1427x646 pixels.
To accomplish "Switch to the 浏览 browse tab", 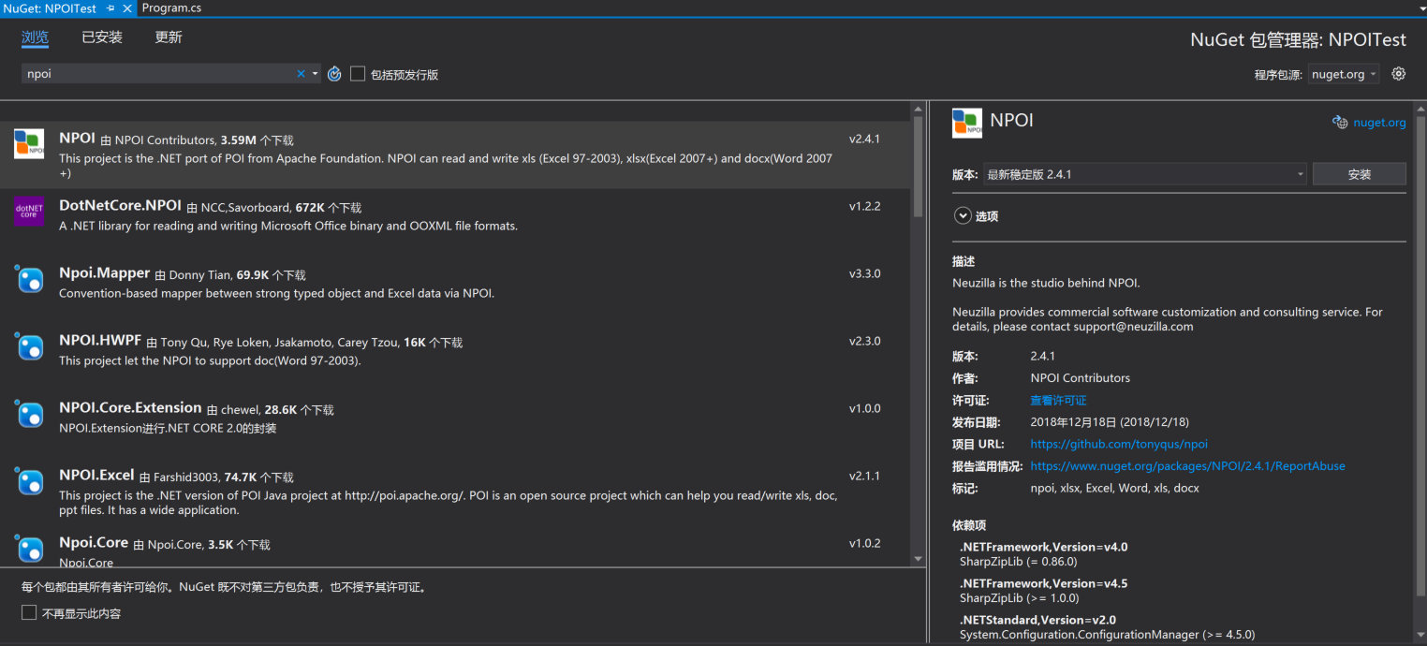I will tap(35, 37).
